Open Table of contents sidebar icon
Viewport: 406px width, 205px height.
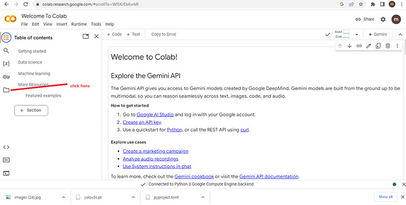coord(6,38)
